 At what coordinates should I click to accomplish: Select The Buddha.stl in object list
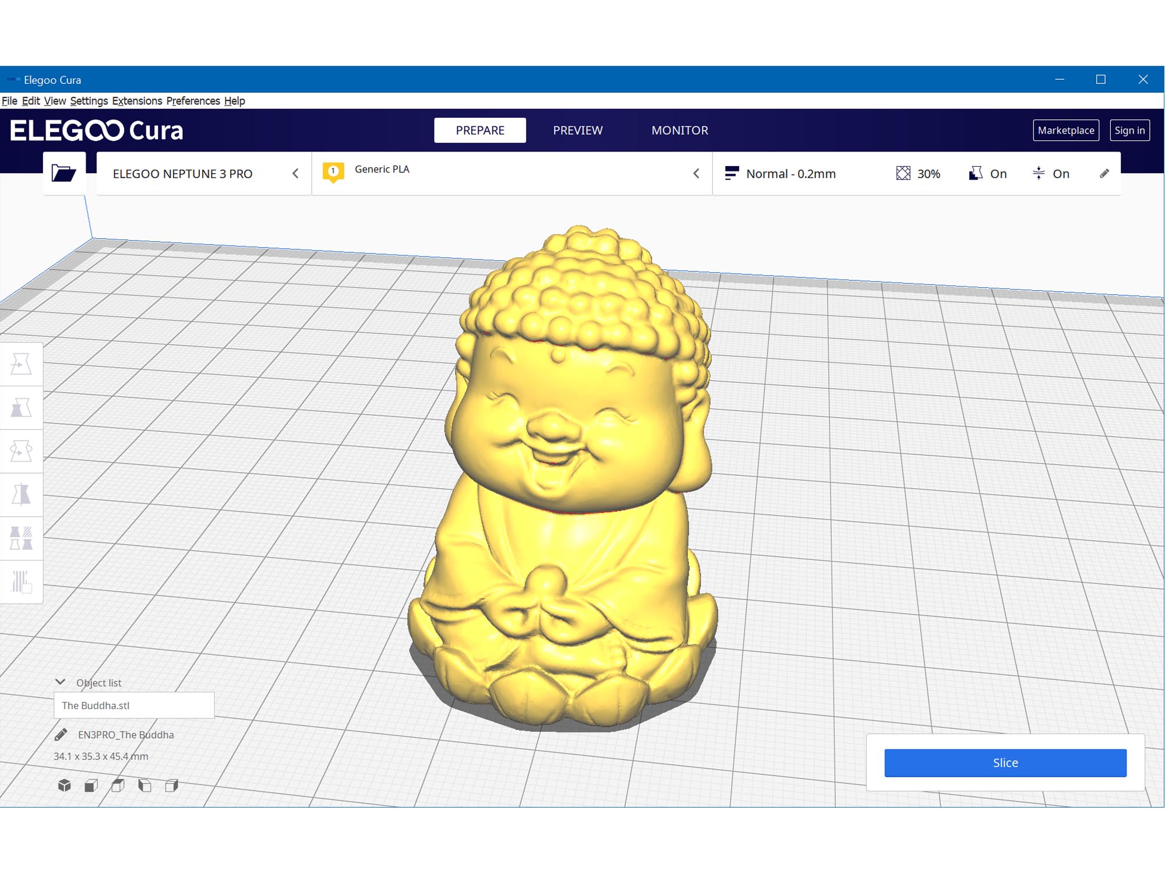tap(134, 706)
